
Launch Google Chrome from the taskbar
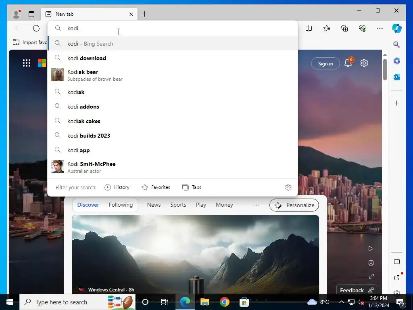click(x=224, y=302)
